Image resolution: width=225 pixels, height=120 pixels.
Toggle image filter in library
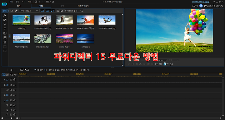pyautogui.click(x=47, y=11)
